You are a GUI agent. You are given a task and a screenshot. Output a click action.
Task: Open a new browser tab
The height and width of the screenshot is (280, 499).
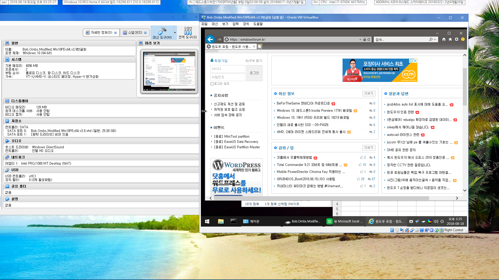point(260,46)
